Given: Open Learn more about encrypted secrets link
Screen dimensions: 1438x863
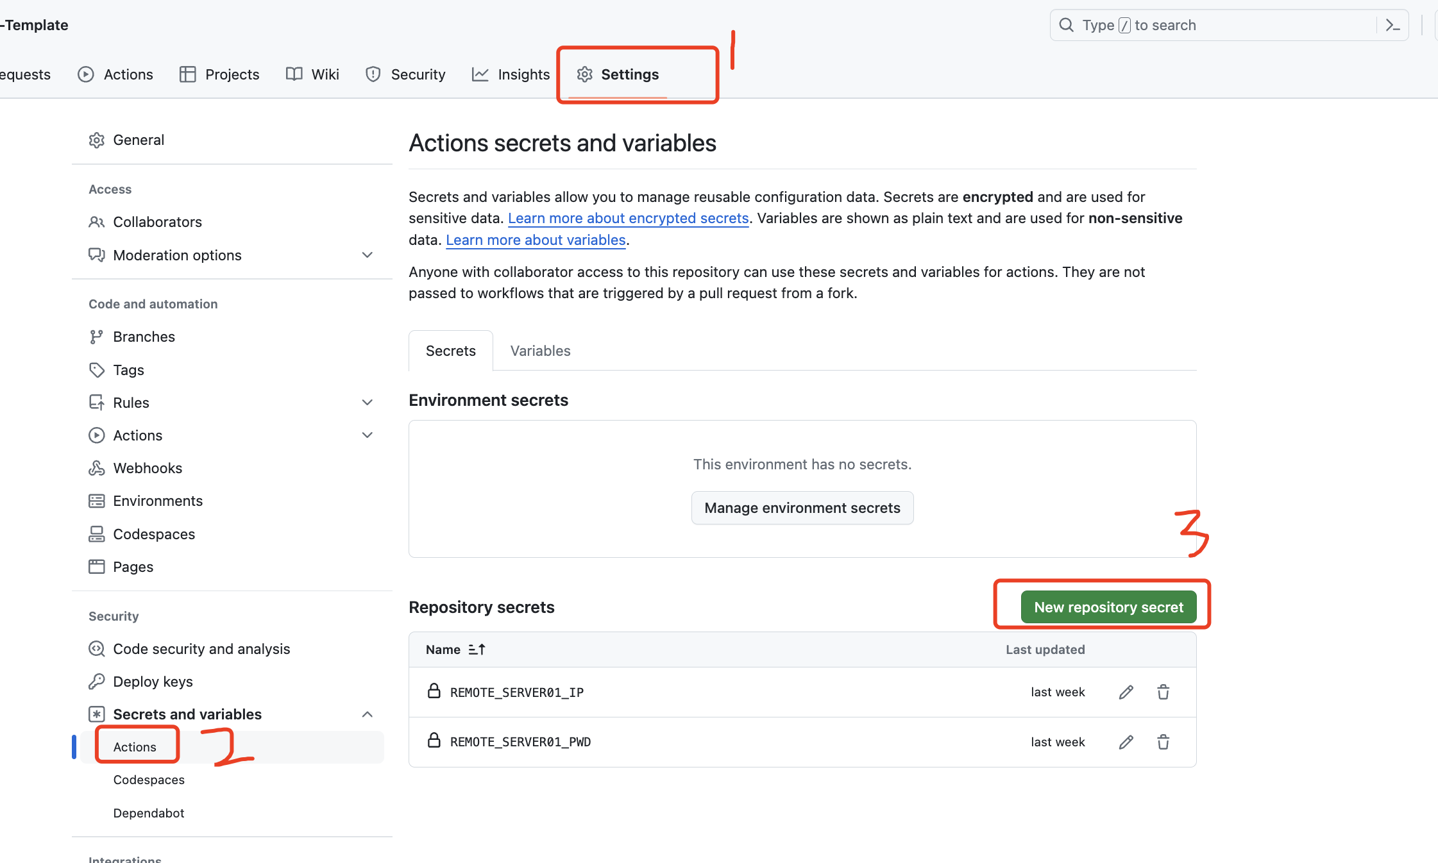Looking at the screenshot, I should 627,218.
